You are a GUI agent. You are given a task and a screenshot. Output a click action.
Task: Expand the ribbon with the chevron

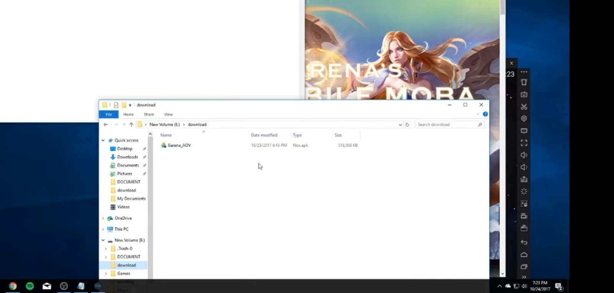(478, 114)
